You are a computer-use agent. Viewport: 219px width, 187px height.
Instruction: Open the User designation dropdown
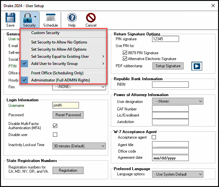(x=177, y=101)
